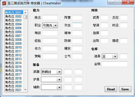The width and height of the screenshot is (135, 97).
Task: Open the 职业 class dropdown
Action: [x=50, y=25]
